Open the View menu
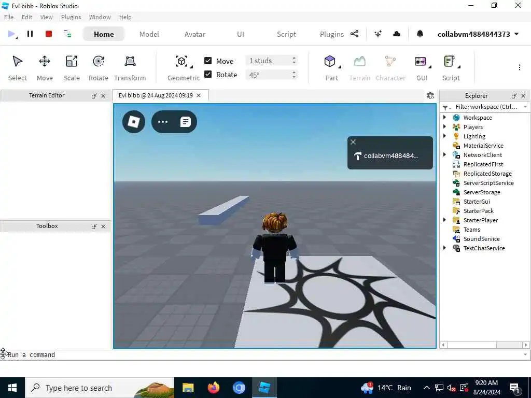531x398 pixels. (x=46, y=17)
